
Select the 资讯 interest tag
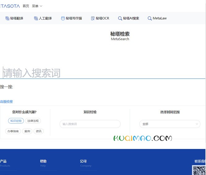click(39, 131)
